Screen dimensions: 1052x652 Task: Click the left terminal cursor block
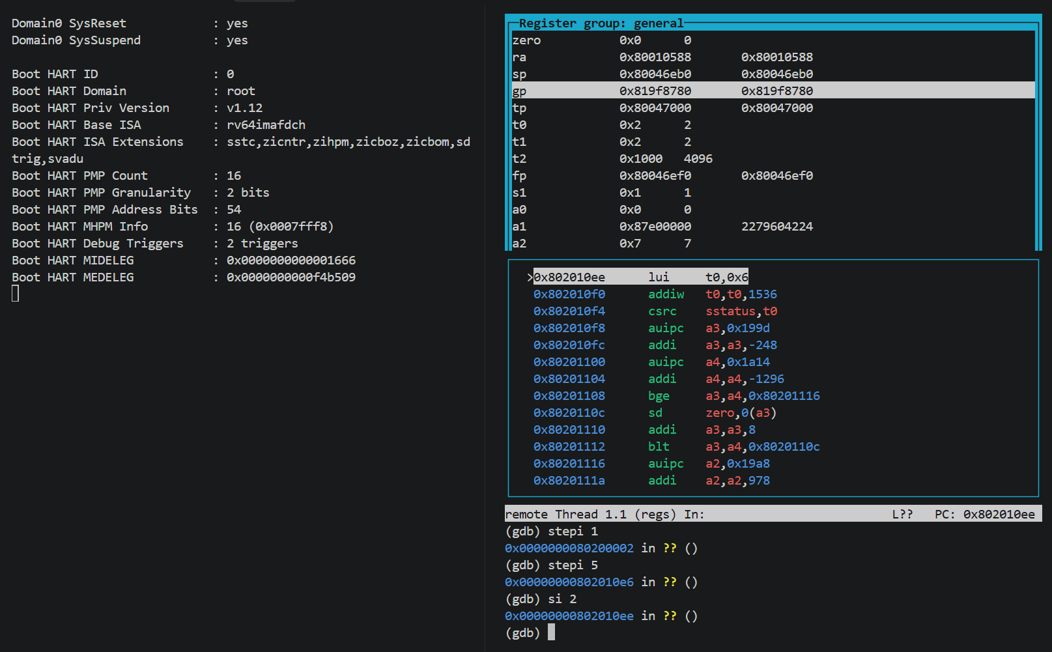tap(16, 294)
